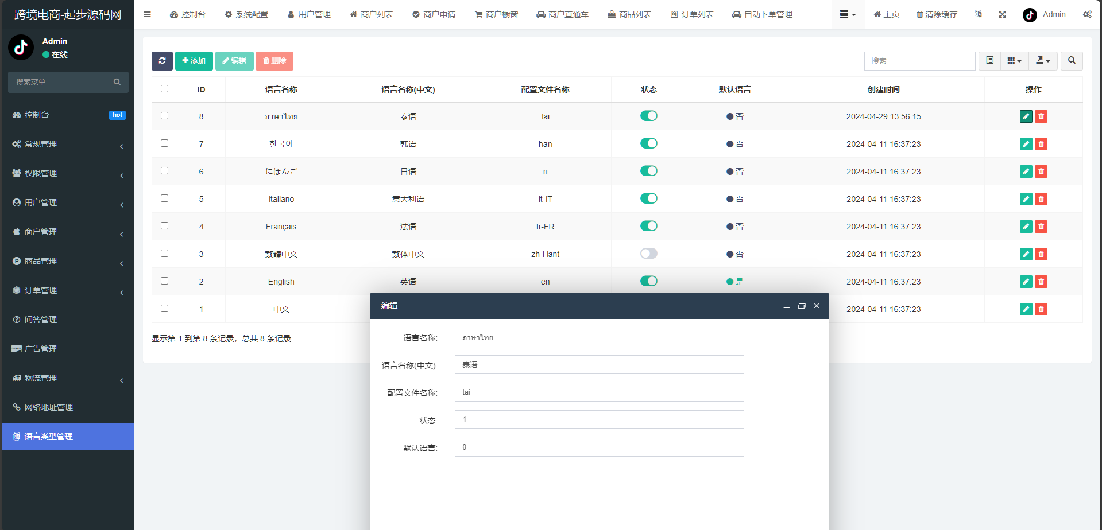Click the 清除缓存 link in header
This screenshot has width=1102, height=530.
(937, 14)
